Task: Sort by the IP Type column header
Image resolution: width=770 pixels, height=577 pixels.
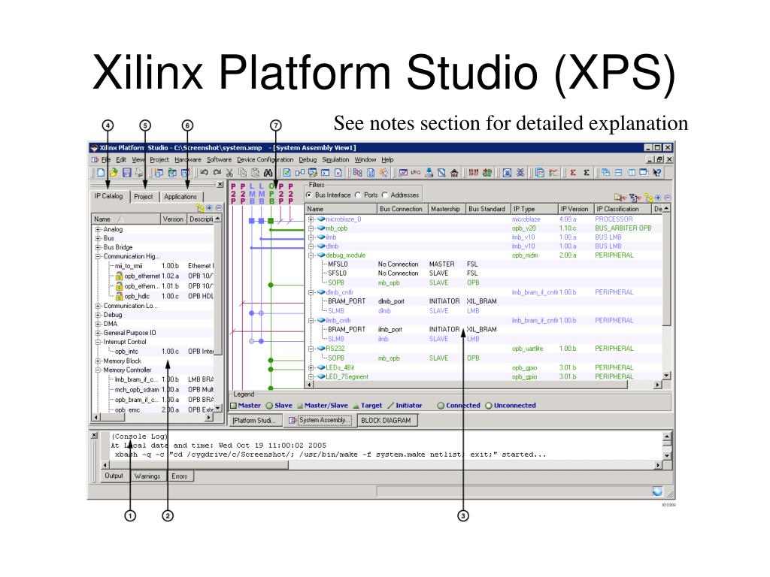Action: click(535, 209)
